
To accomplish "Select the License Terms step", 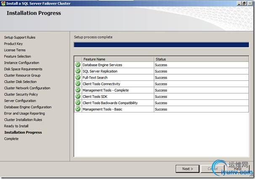I will click(x=15, y=50).
